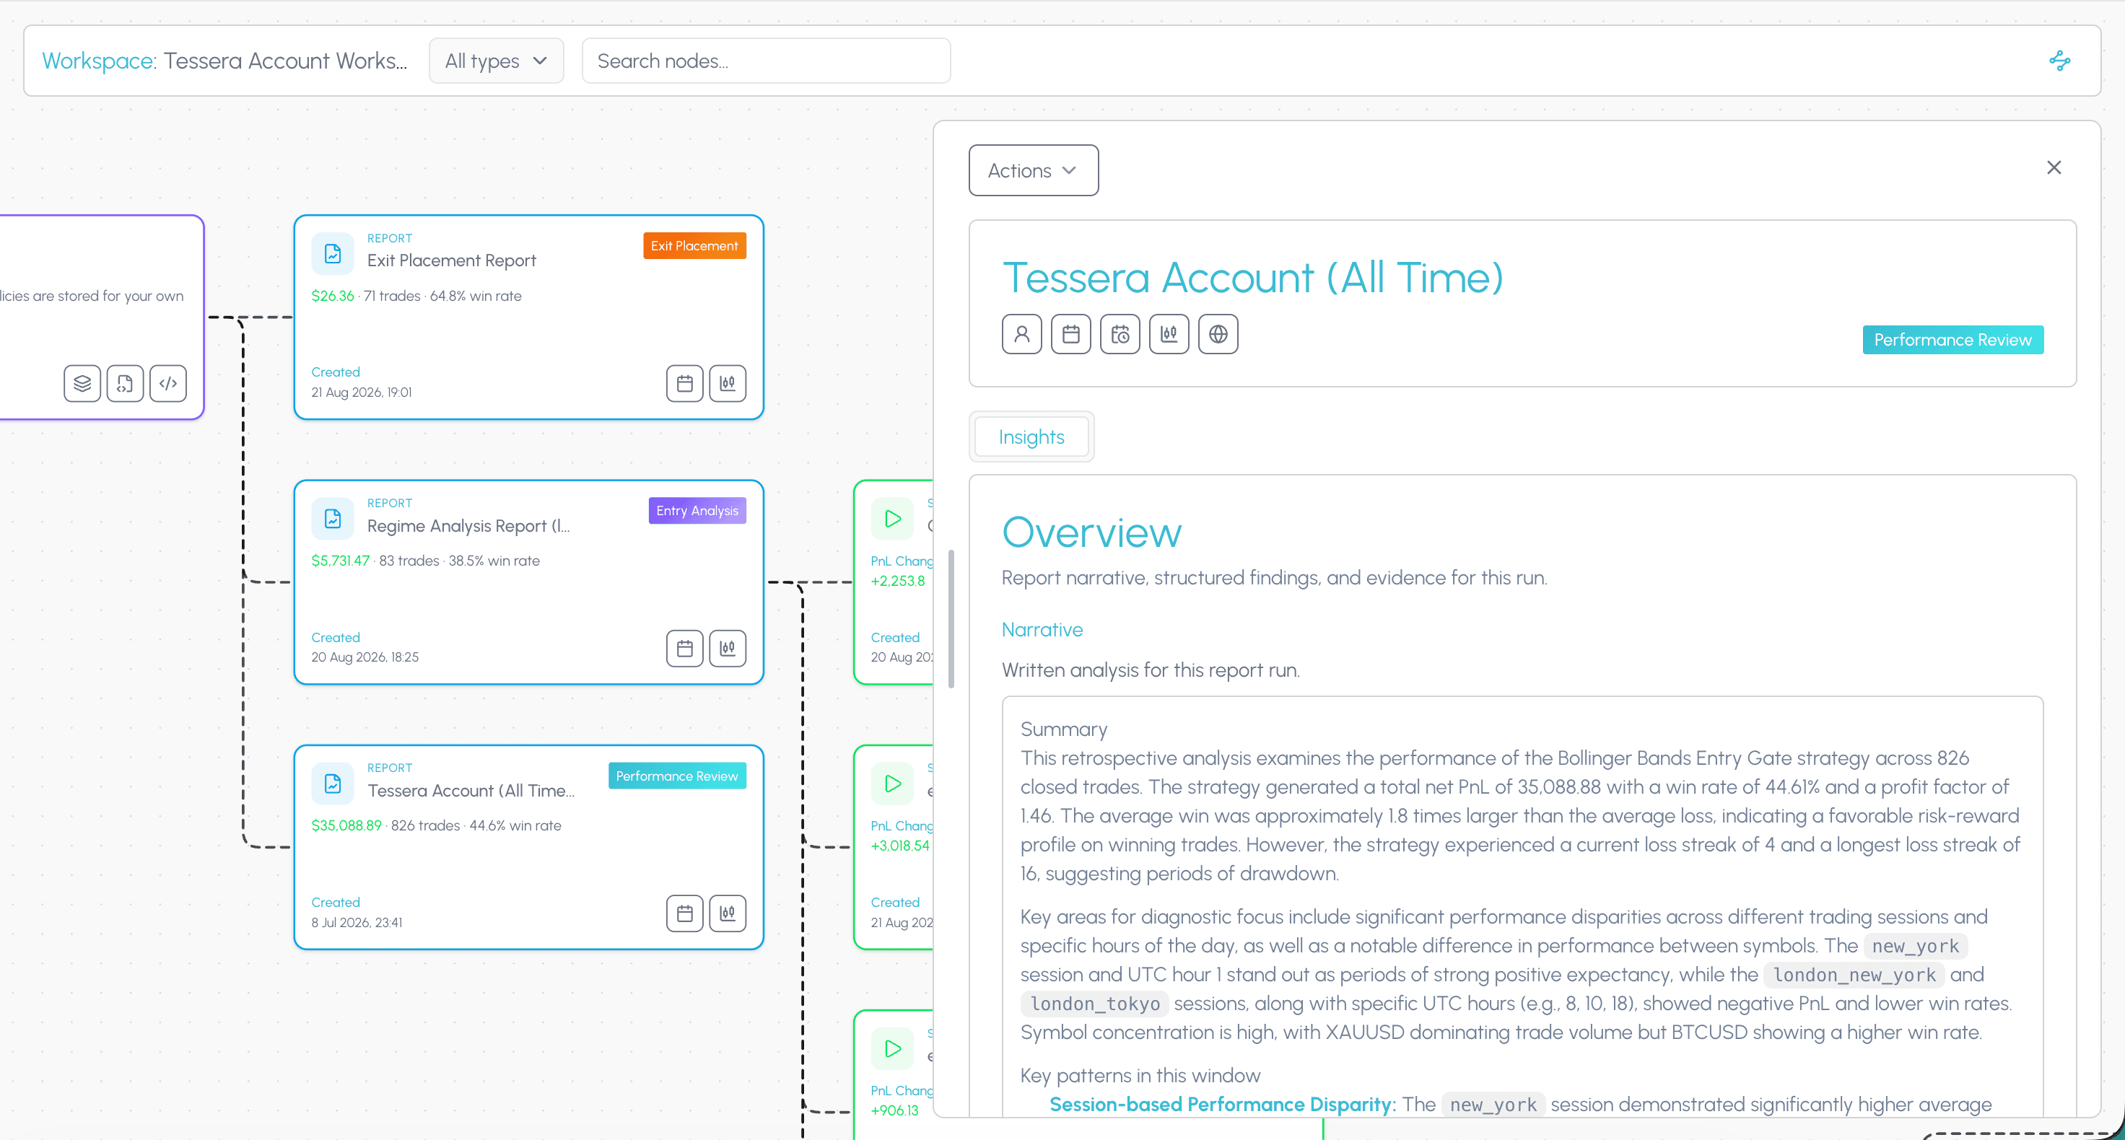Click Performance Review tag on Tessera card

click(676, 776)
